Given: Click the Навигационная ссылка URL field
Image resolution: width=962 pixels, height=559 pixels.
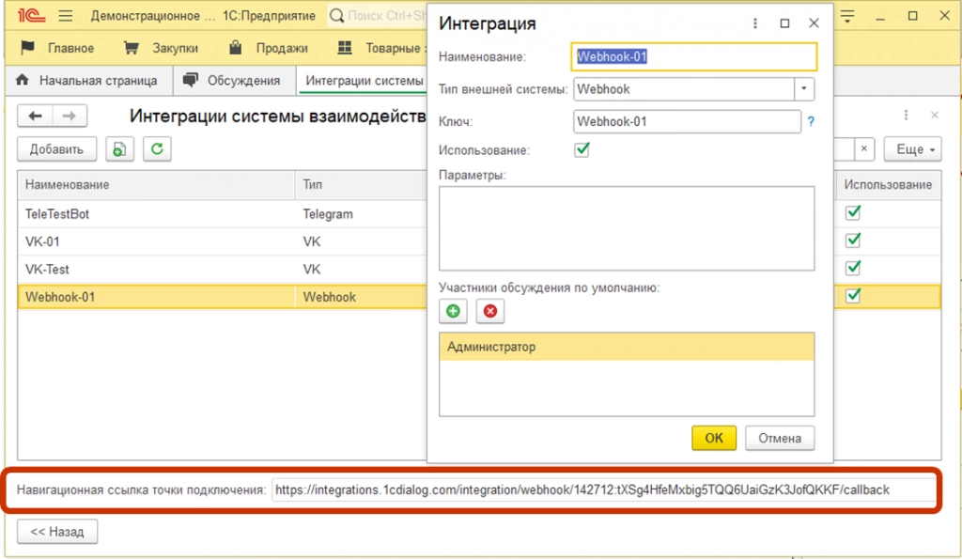Looking at the screenshot, I should click(x=603, y=490).
